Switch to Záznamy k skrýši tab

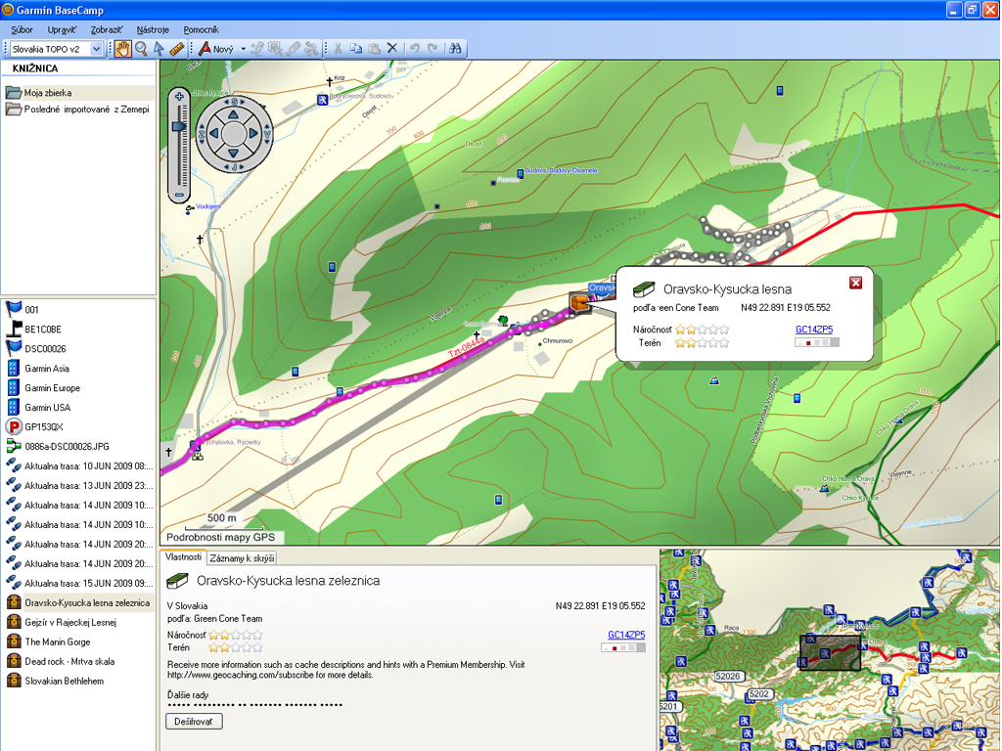click(242, 558)
